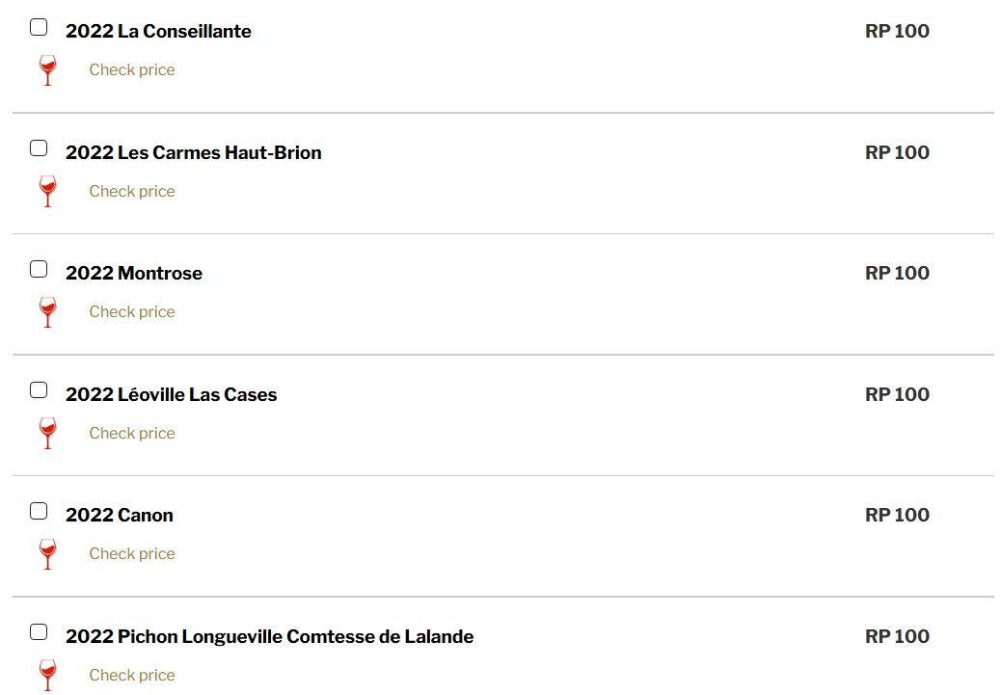Mark the 2022 Canon checkbox
Image resolution: width=1001 pixels, height=695 pixels.
click(x=39, y=511)
